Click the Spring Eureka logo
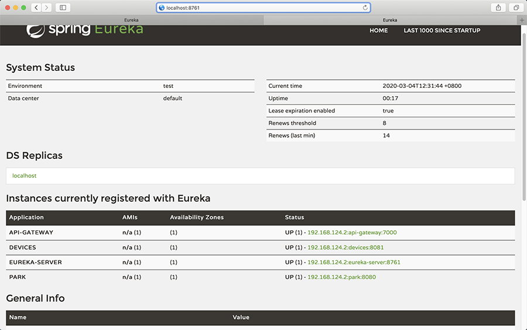This screenshot has height=330, width=527. (85, 30)
